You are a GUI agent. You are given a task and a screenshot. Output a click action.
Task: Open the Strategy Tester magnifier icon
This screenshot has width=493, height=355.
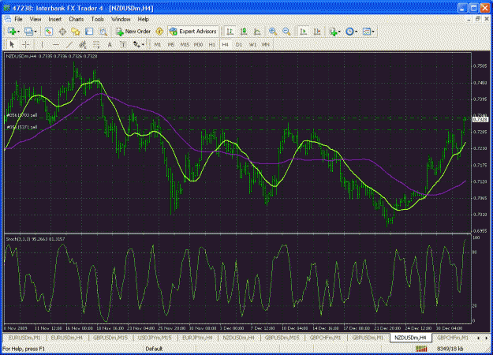[103, 32]
